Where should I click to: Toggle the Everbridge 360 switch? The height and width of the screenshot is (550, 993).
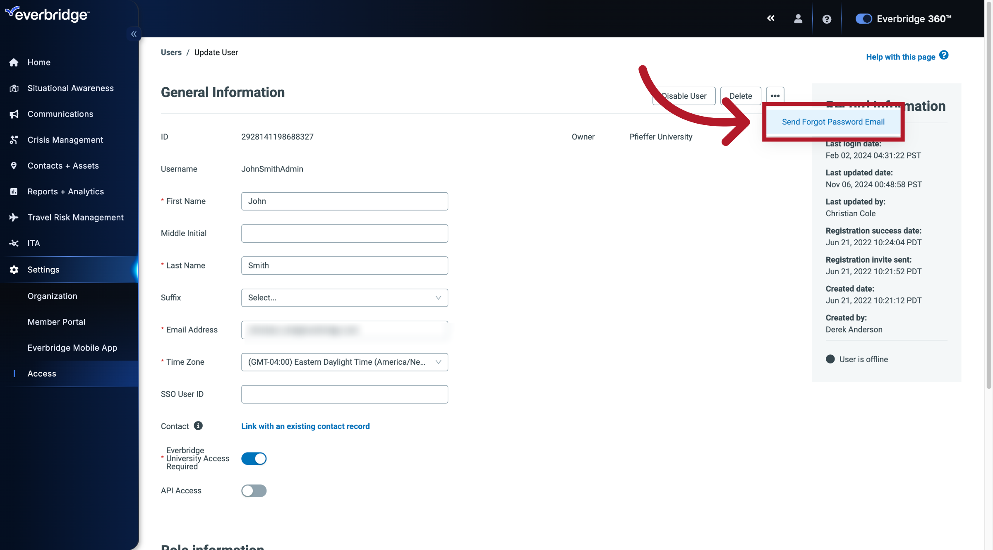coord(863,19)
